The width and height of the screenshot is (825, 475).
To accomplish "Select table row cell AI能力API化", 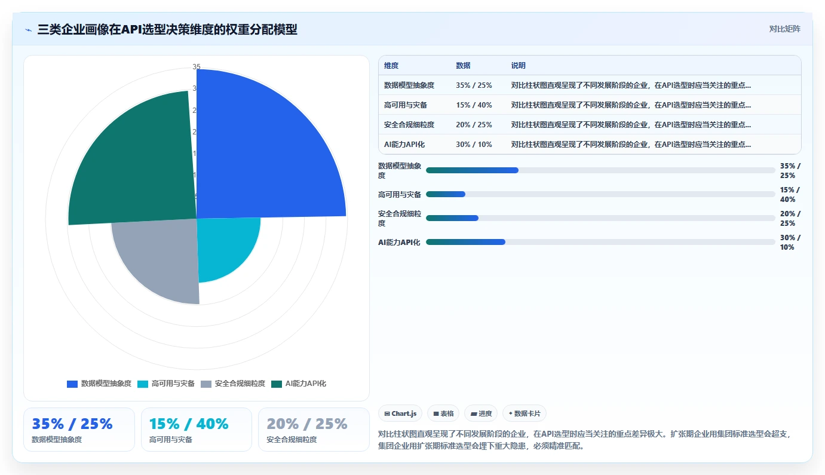I will tap(405, 145).
